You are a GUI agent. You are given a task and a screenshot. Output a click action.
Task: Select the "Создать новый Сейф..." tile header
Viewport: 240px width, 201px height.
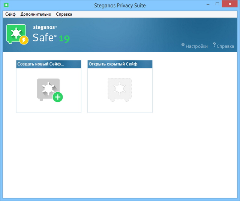pyautogui.click(x=48, y=64)
